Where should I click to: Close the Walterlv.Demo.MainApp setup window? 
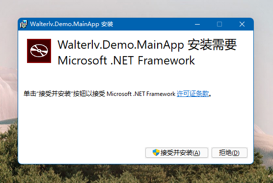coord(242,24)
